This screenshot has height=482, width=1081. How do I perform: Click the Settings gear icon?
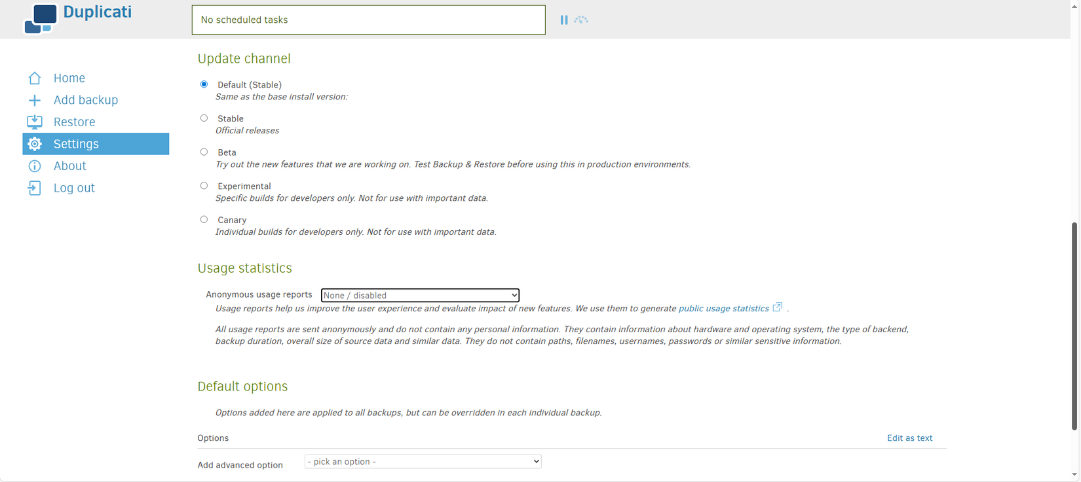pos(35,144)
